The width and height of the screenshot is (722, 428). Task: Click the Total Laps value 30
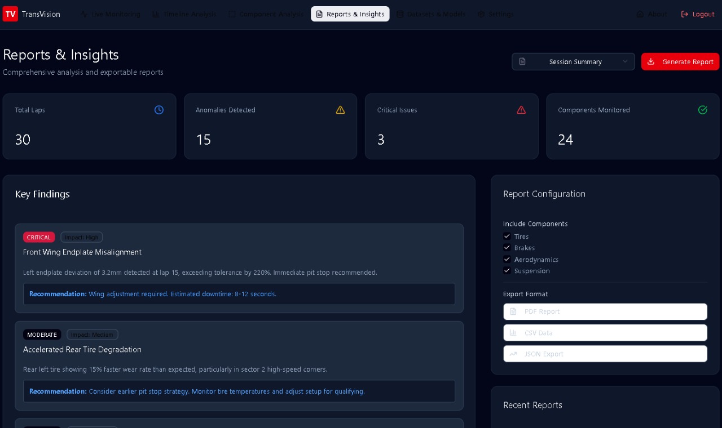[x=23, y=140]
